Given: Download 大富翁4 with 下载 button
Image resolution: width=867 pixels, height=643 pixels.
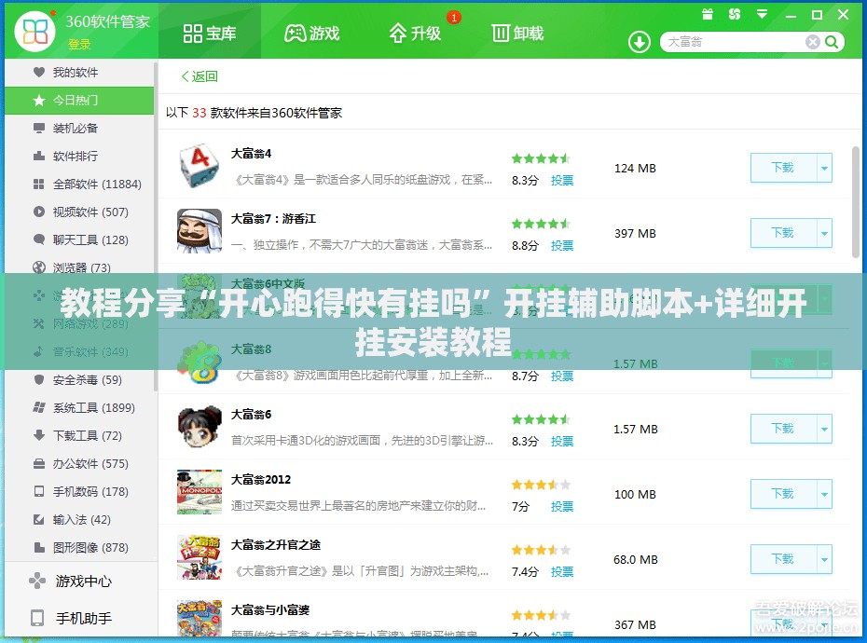Looking at the screenshot, I should click(x=783, y=168).
